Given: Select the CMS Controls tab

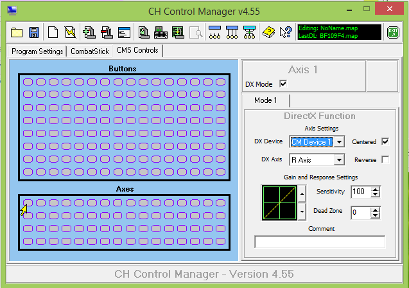Looking at the screenshot, I should [137, 50].
